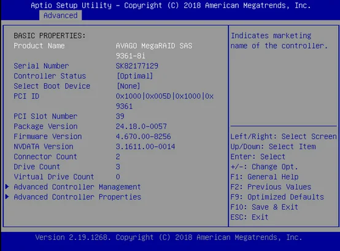Open the Select Boot Device [None] option
340x251 pixels.
129,86
